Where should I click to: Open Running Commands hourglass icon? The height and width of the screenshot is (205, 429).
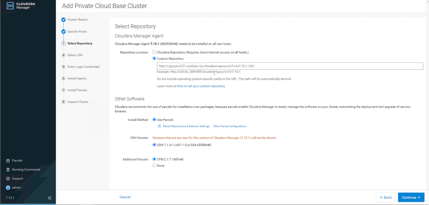[x=8, y=170]
